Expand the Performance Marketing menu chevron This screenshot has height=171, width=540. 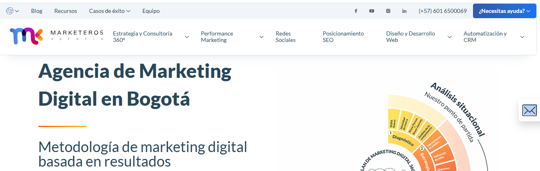tap(262, 37)
